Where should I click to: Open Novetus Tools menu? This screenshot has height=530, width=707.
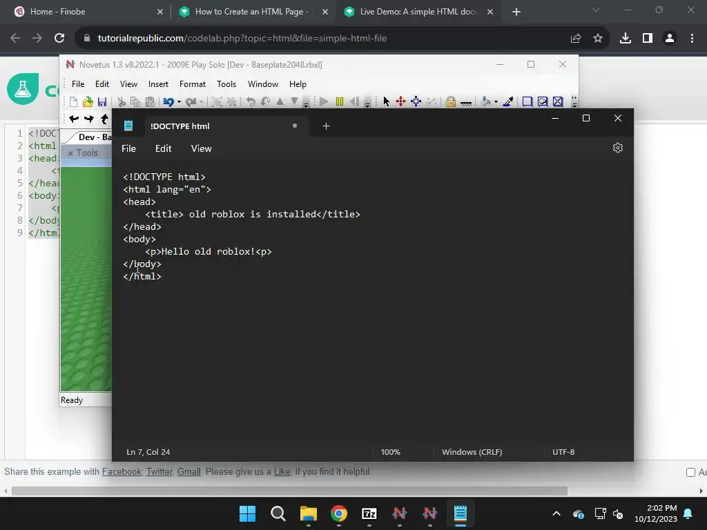[226, 84]
